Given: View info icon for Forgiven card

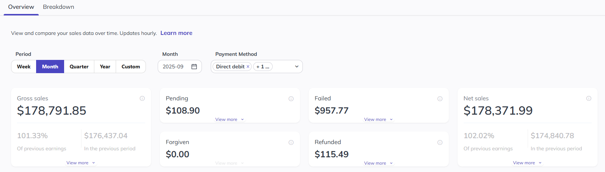Looking at the screenshot, I should (291, 142).
